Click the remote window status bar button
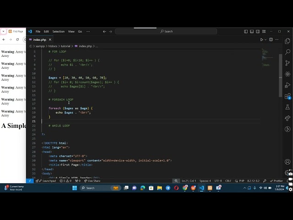The width and height of the screenshot is (293, 220). [30, 181]
